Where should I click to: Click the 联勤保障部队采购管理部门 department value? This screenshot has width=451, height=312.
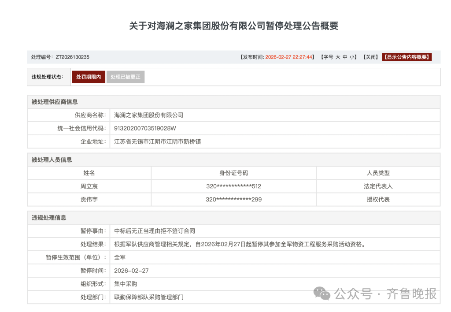(149, 297)
